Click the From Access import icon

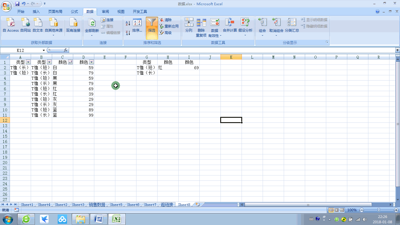pyautogui.click(x=11, y=25)
